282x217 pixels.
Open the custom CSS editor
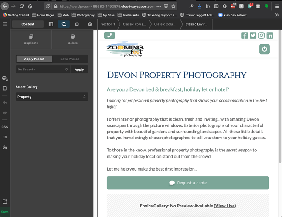pyautogui.click(x=5, y=127)
